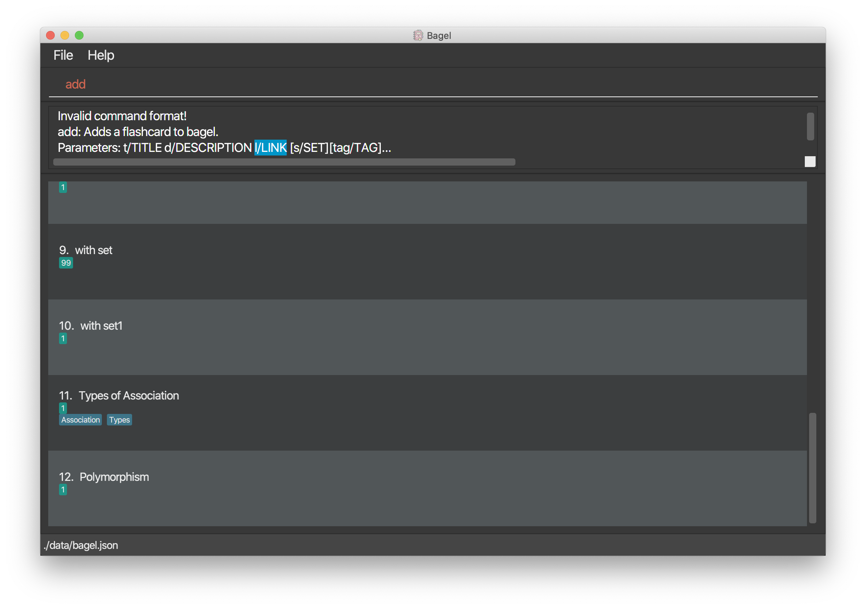Click set badge '1' under 'Types of Association'
This screenshot has height=609, width=866.
[63, 408]
